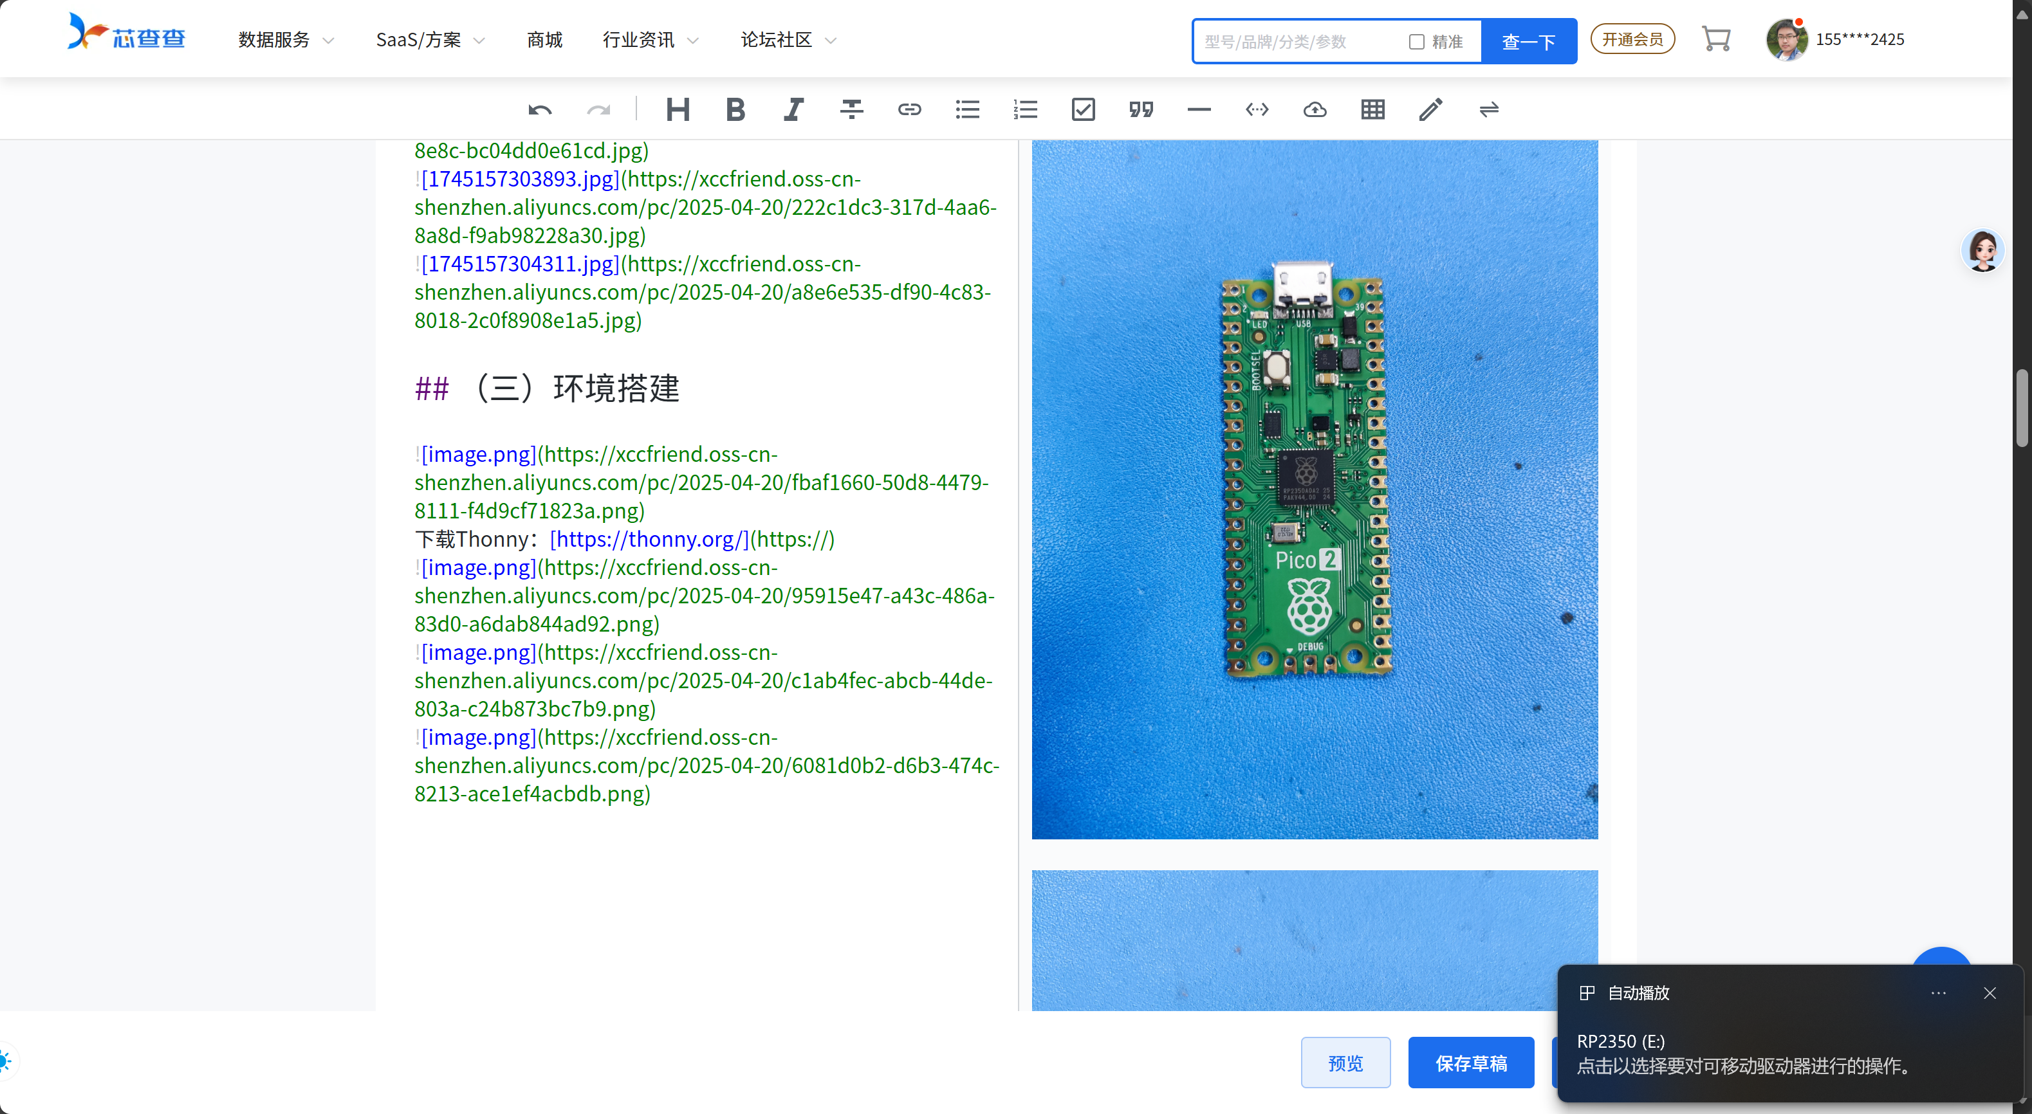Open the customer service assistant avatar
Image resolution: width=2032 pixels, height=1114 pixels.
(x=1982, y=251)
